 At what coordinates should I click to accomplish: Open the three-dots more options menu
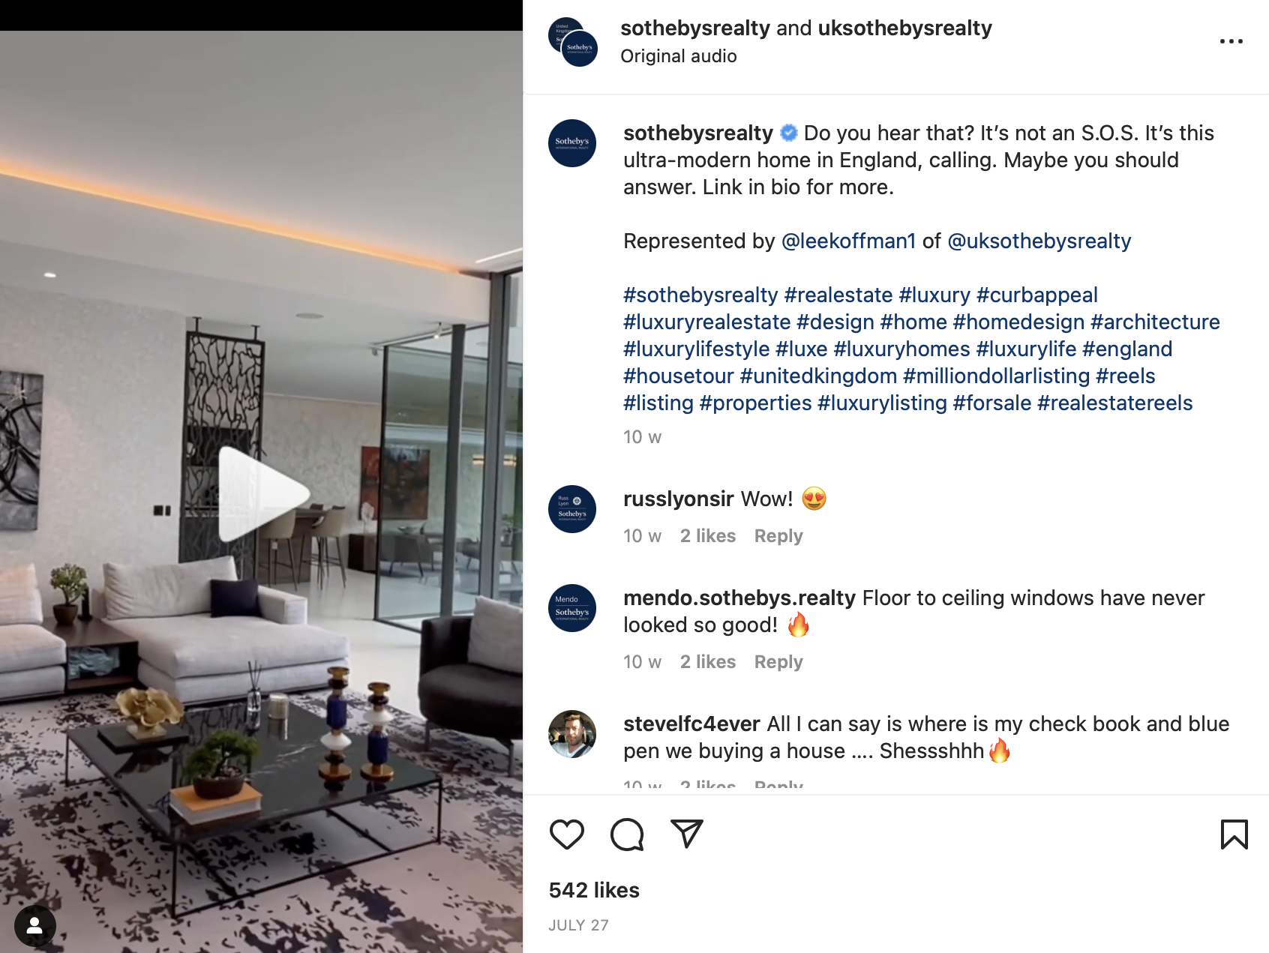coord(1231,41)
